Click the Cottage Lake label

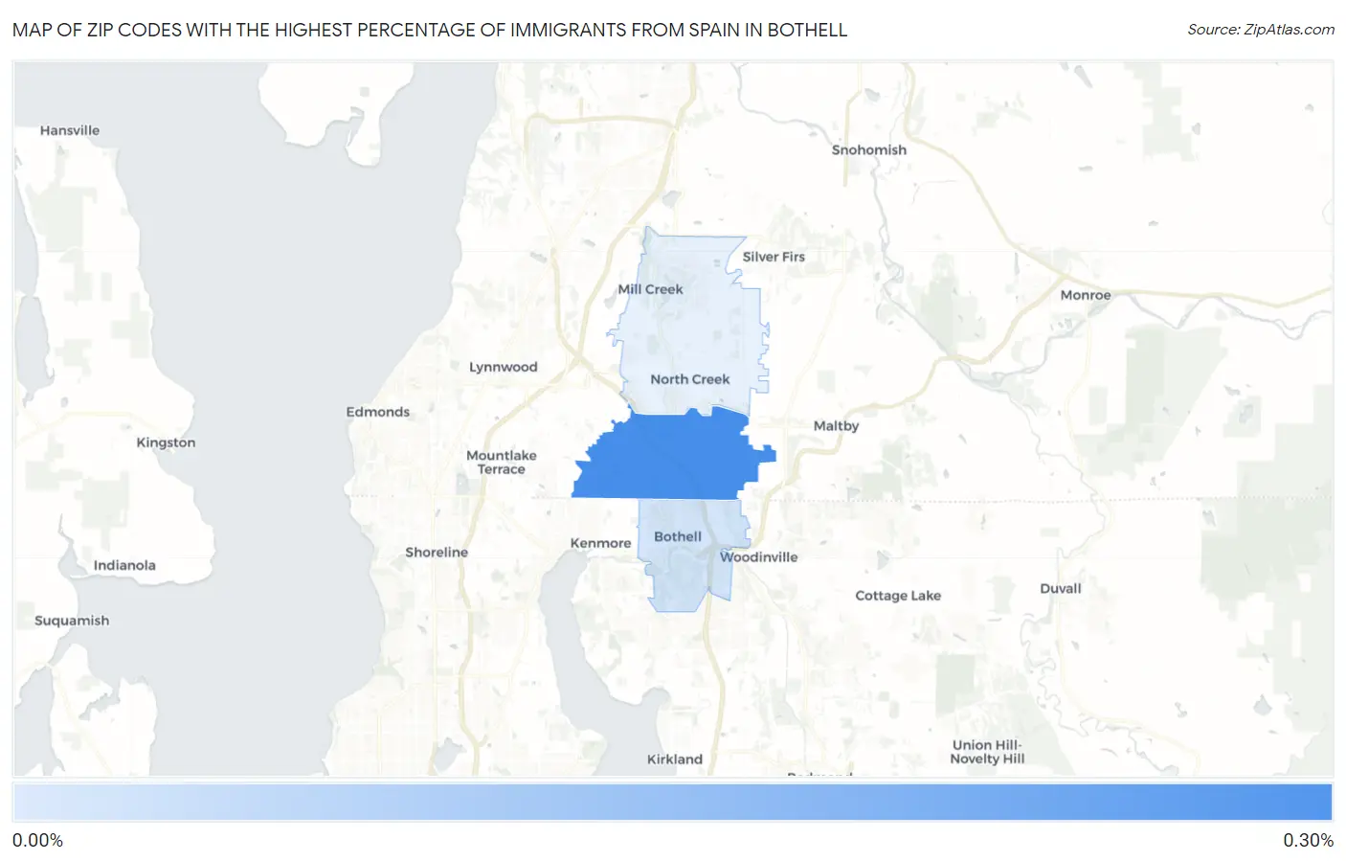coord(898,596)
